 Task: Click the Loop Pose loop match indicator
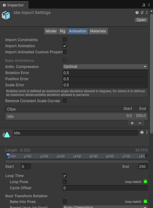145,182
